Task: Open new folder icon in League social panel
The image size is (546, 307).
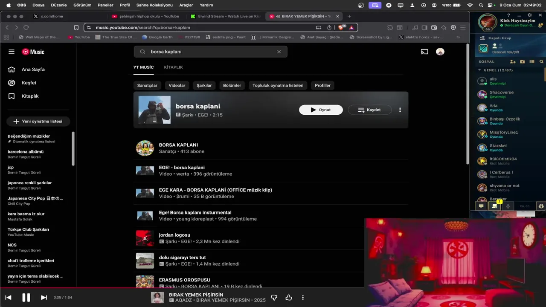Action: [523, 62]
